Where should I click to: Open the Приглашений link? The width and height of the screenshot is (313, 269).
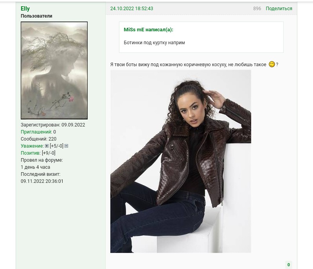click(36, 132)
